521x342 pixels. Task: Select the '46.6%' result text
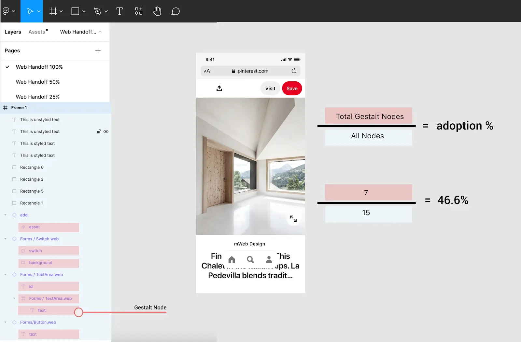coord(453,200)
